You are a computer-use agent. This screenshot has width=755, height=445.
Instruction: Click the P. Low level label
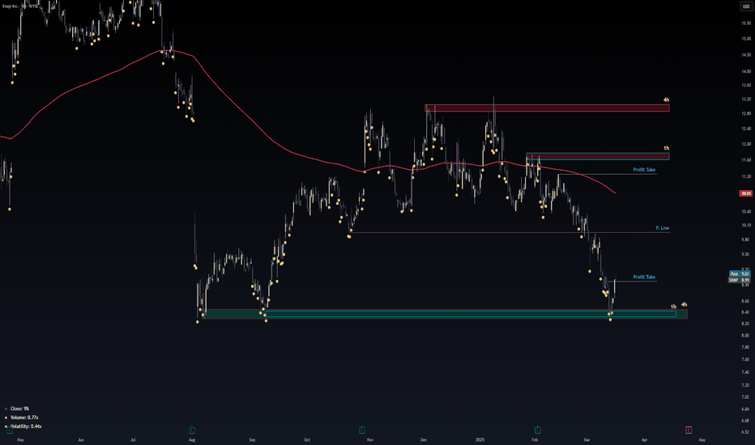point(663,228)
